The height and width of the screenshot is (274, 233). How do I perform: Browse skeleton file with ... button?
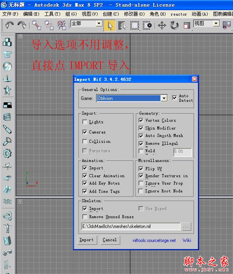(186, 226)
